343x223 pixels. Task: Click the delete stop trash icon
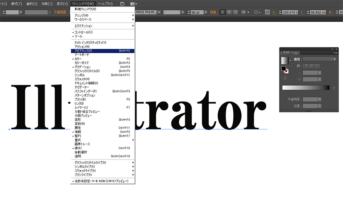[334, 88]
